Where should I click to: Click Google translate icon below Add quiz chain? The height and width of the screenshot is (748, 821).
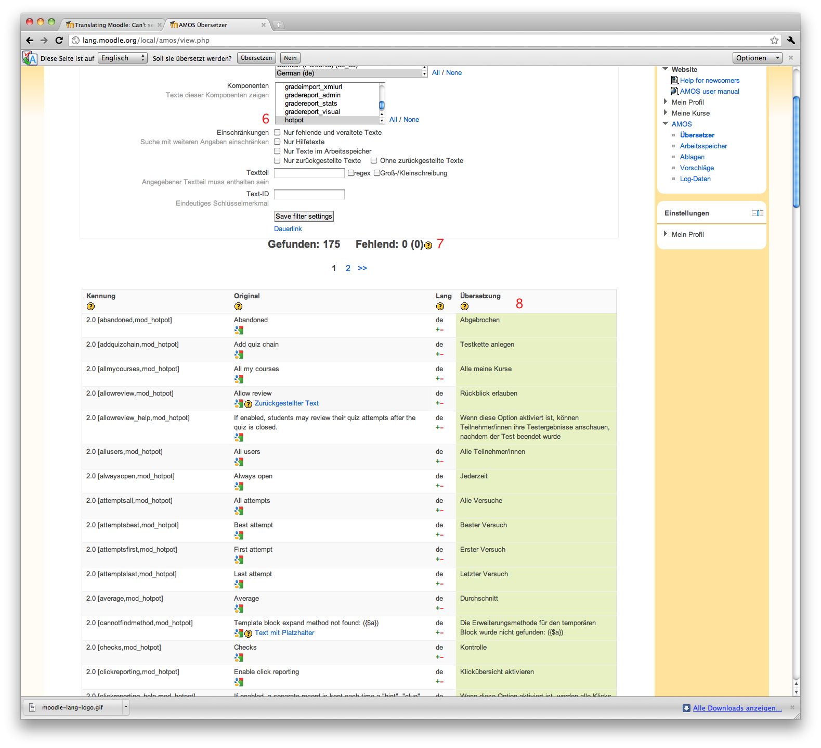pyautogui.click(x=239, y=354)
